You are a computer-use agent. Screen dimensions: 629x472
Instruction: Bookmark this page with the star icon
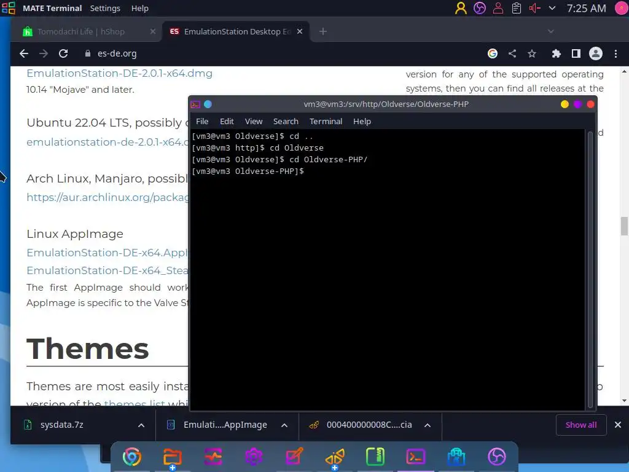click(532, 53)
